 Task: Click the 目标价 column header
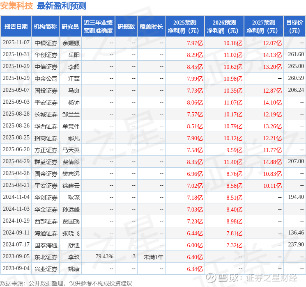(x=294, y=27)
